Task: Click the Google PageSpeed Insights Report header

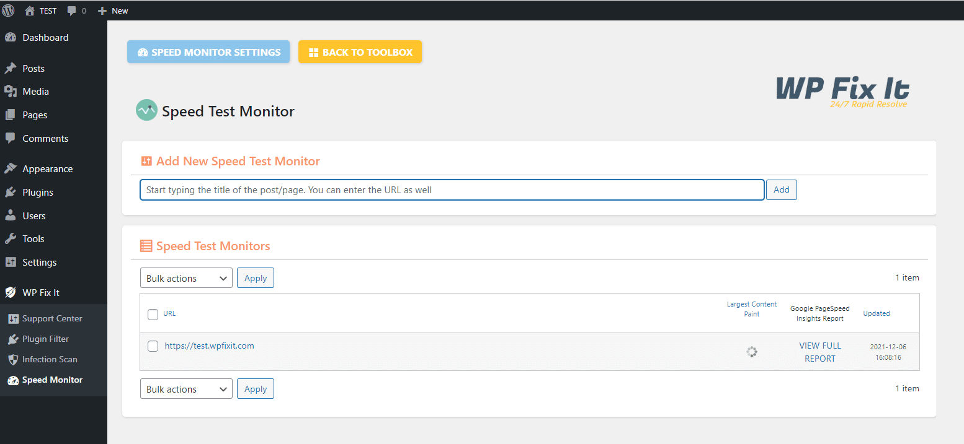Action: [x=820, y=313]
